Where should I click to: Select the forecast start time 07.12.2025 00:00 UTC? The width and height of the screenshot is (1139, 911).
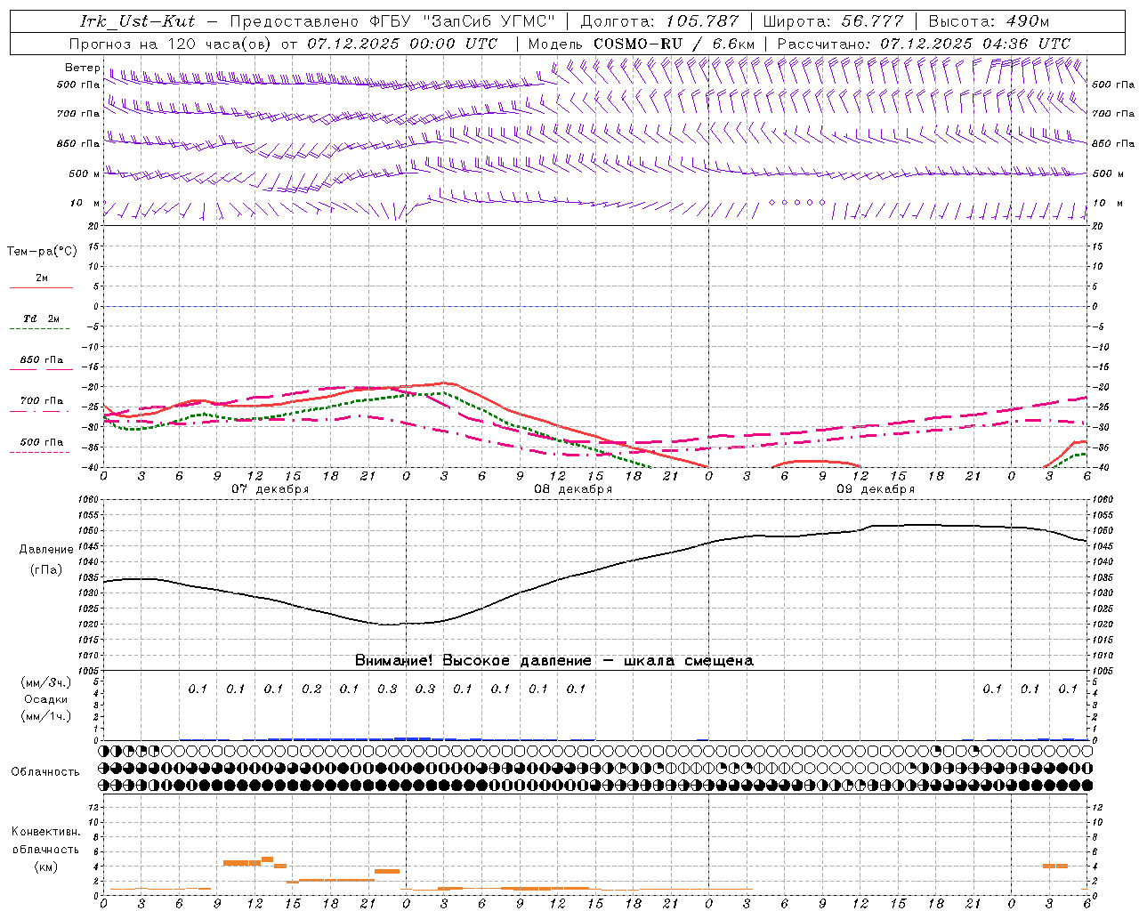tap(402, 44)
